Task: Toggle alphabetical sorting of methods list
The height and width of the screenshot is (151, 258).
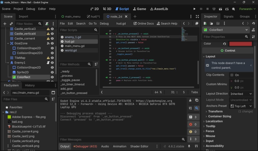Action: [x=96, y=64]
